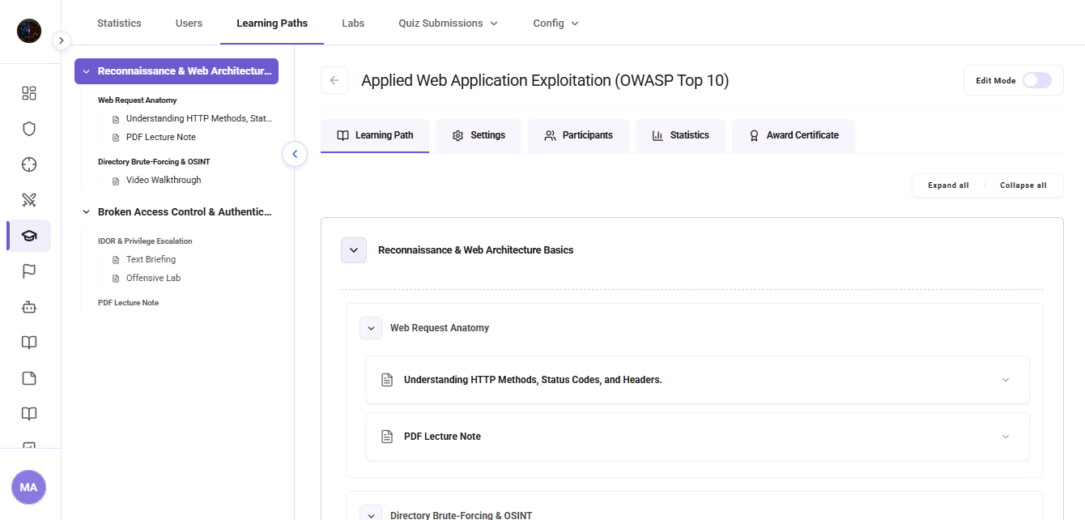Select Learning Paths in top navigation
Screen dimensions: 1085x520
click(272, 23)
